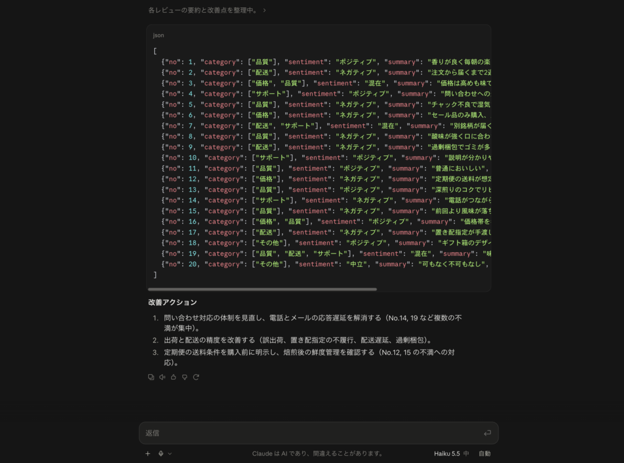Copy the response with the copy icon
The image size is (624, 463).
(151, 377)
